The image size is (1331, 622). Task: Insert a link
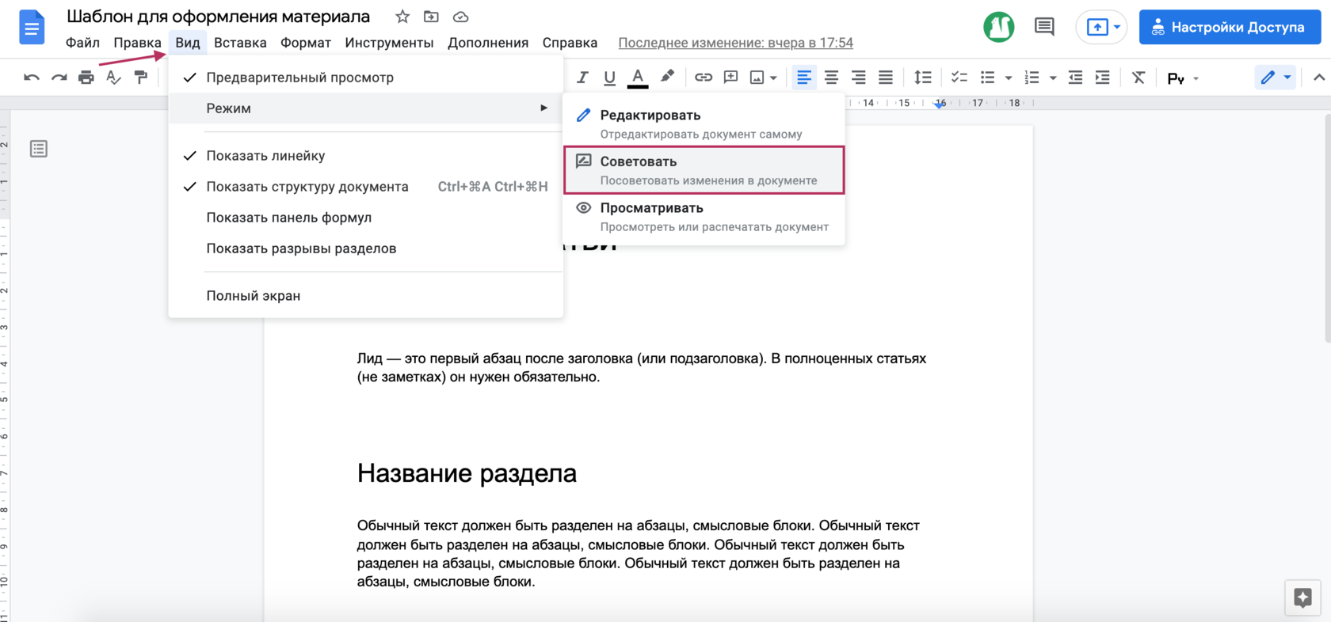(704, 78)
